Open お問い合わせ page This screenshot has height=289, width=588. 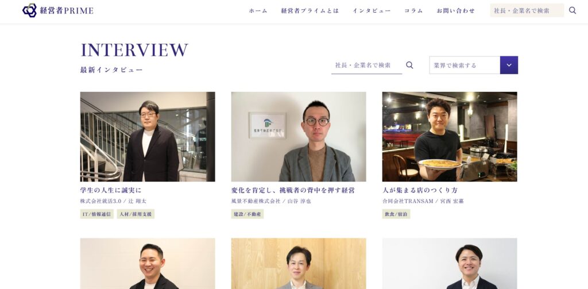pos(455,10)
